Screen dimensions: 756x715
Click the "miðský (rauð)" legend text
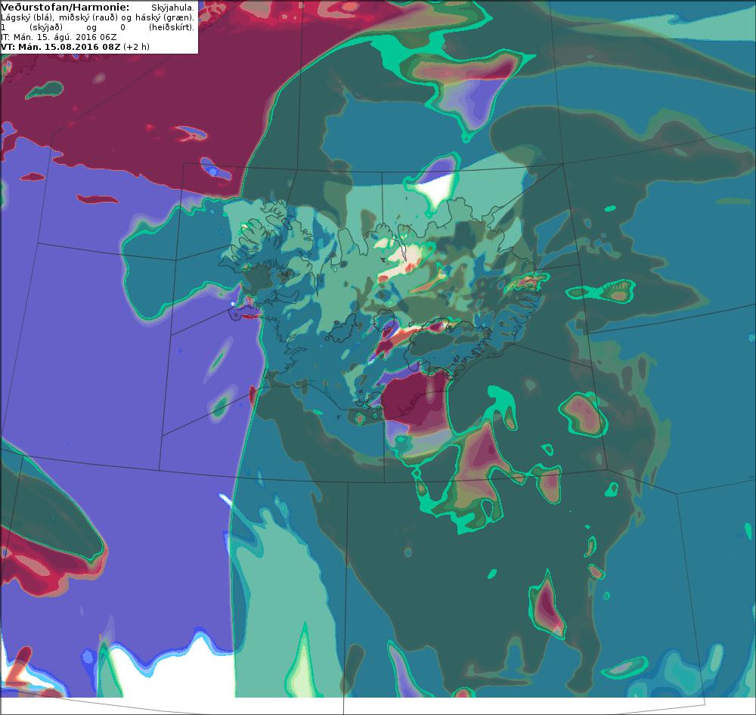click(88, 18)
